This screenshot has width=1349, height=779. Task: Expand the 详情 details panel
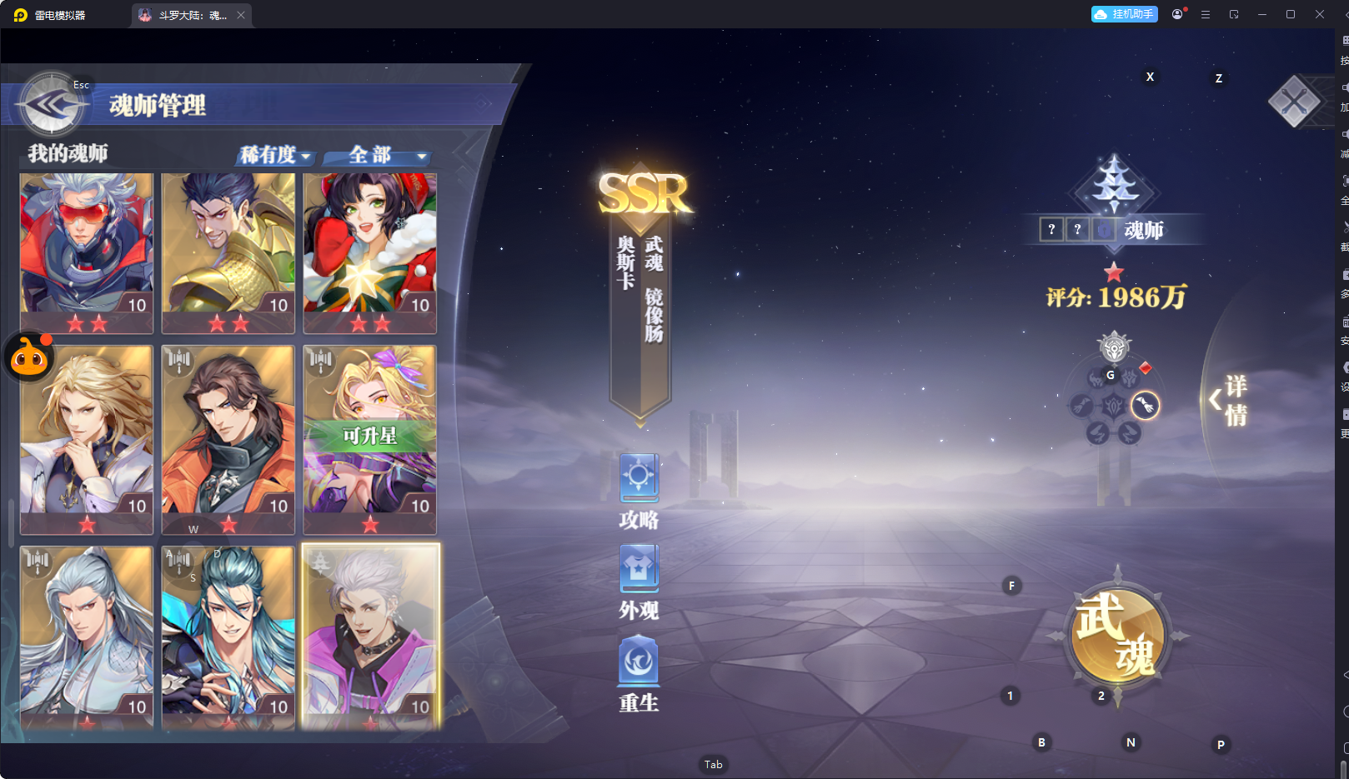[x=1229, y=401]
